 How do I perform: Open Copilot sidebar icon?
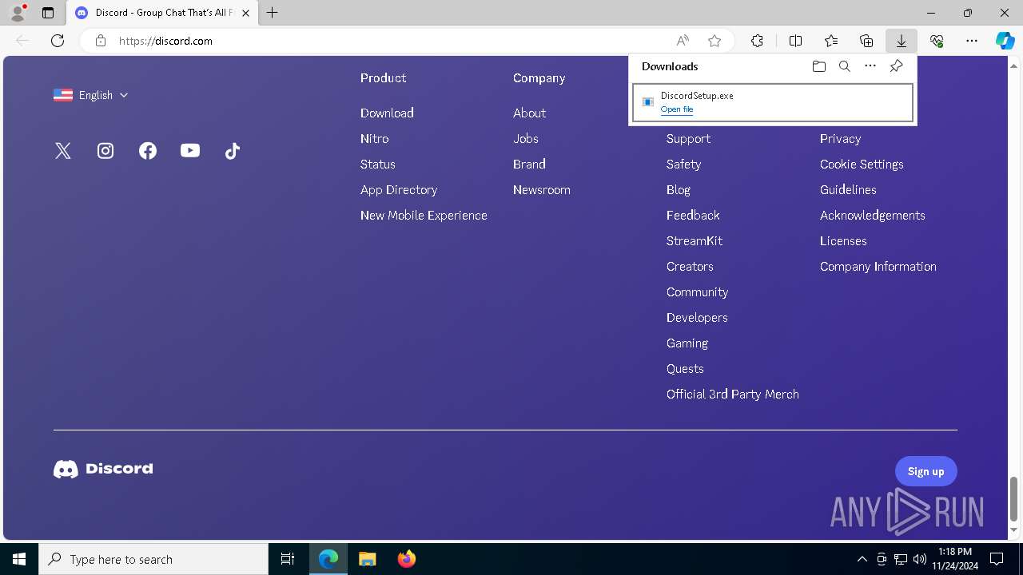pyautogui.click(x=1005, y=41)
